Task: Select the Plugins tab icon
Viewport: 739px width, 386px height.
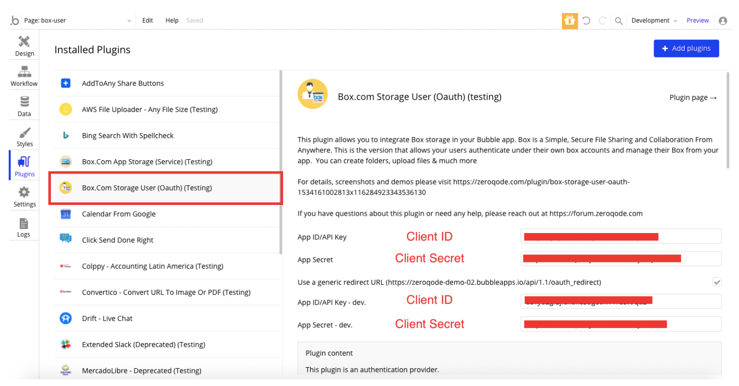Action: click(x=24, y=162)
